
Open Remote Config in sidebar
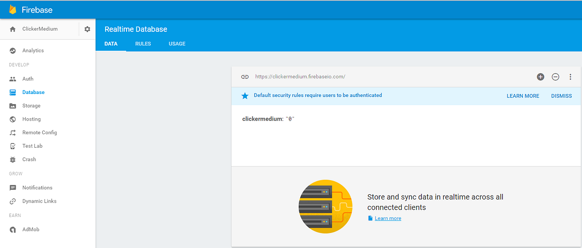click(40, 133)
